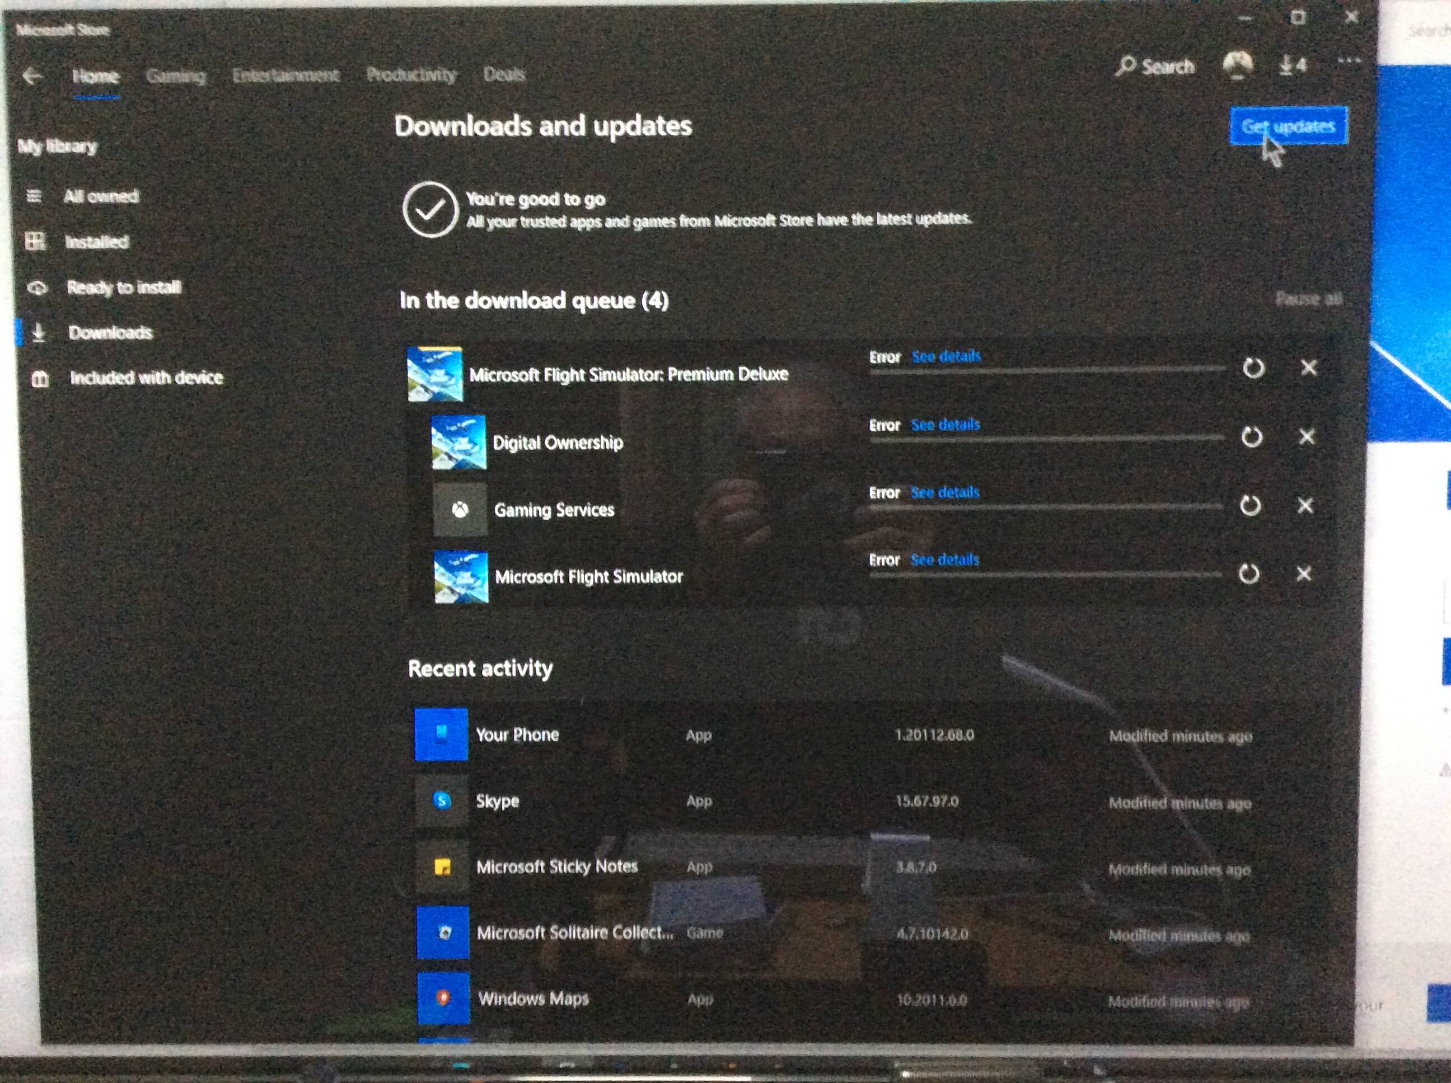This screenshot has width=1451, height=1083.
Task: Retry Microsoft Flight Simulator: Premium Deluxe download
Action: click(x=1253, y=369)
